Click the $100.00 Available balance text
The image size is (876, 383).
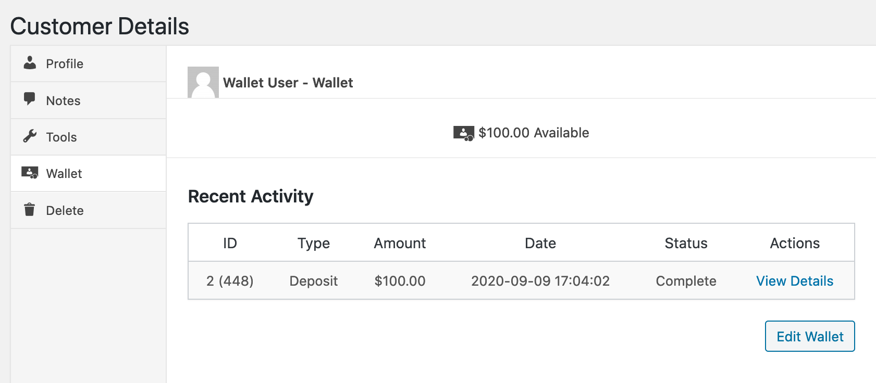[534, 133]
